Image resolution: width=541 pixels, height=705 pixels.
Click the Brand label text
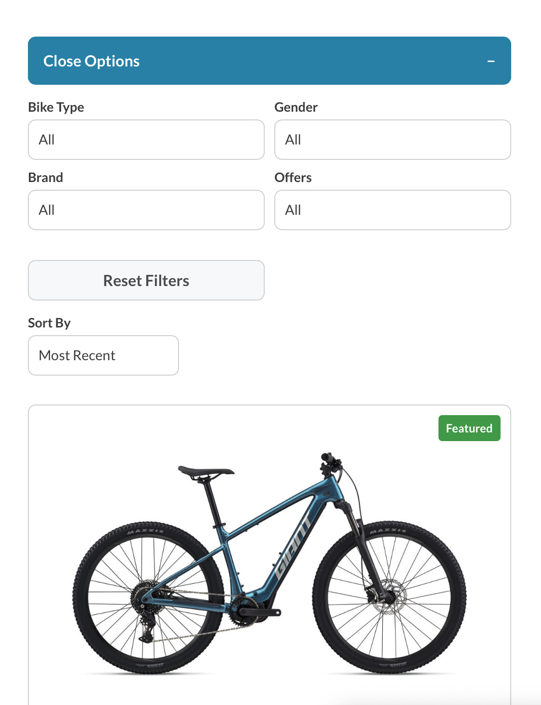coord(46,177)
